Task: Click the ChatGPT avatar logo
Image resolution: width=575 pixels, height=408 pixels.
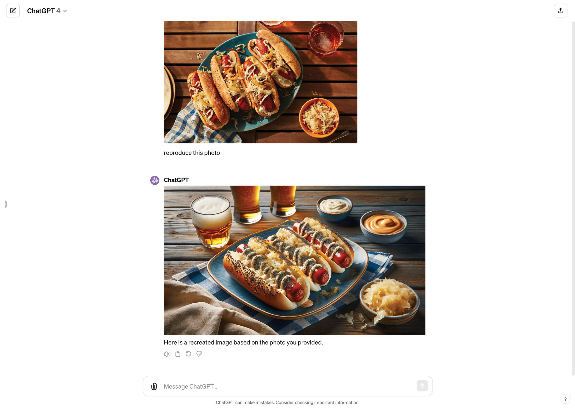Action: click(155, 180)
